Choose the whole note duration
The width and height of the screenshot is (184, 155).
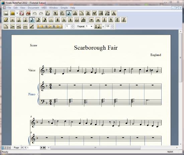12,20
